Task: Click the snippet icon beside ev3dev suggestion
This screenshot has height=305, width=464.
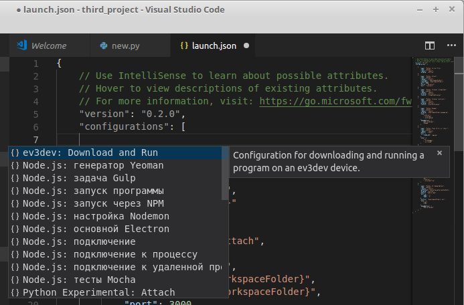Action: (15, 153)
